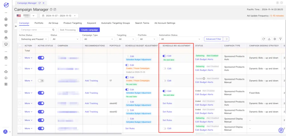The height and width of the screenshot is (136, 286).
Task: Click the SCHEDULE BID ADJUSTMENT column header
Action: pyautogui.click(x=177, y=46)
